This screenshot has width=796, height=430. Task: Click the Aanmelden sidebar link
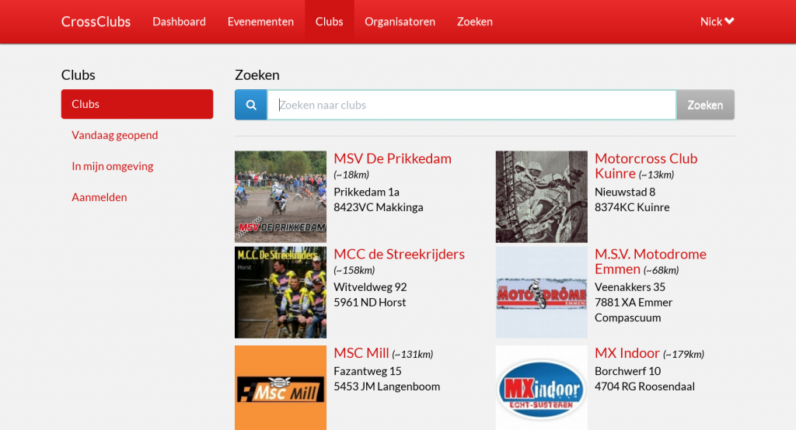coord(99,197)
